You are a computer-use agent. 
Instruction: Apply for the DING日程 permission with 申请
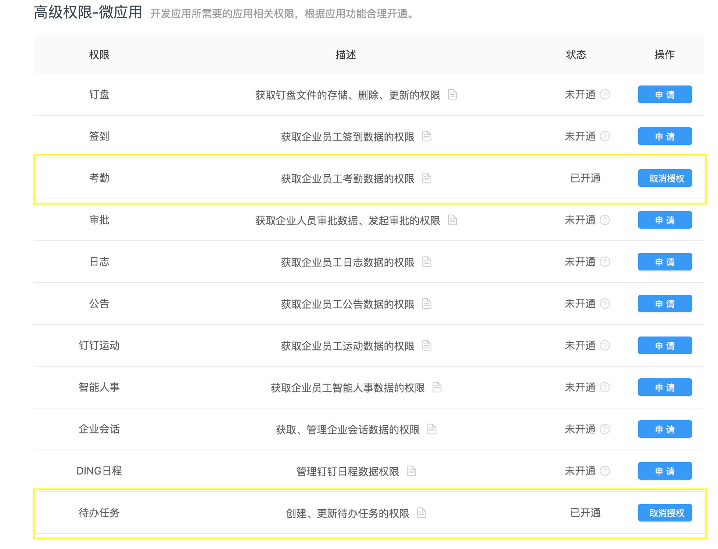click(665, 471)
